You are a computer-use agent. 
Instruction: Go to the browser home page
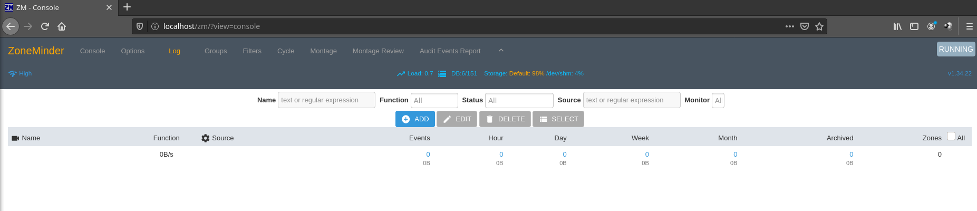tap(62, 26)
